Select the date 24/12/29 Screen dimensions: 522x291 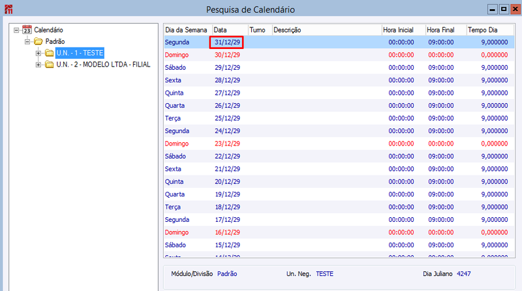[227, 131]
